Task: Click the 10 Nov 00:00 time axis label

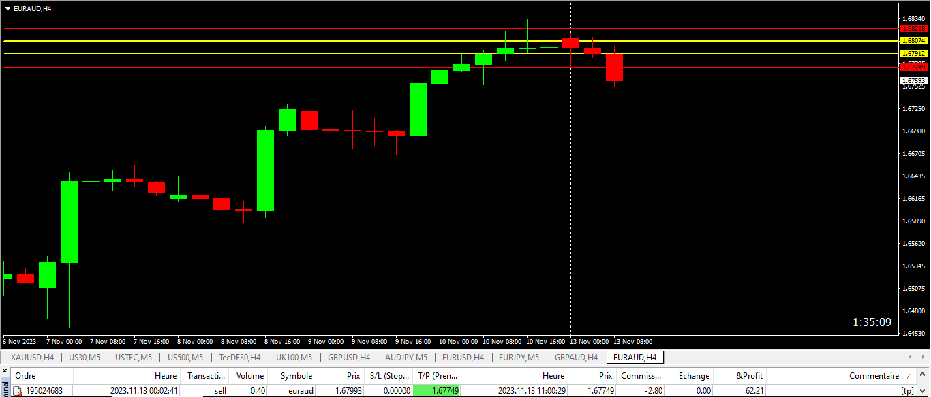Action: pyautogui.click(x=459, y=341)
